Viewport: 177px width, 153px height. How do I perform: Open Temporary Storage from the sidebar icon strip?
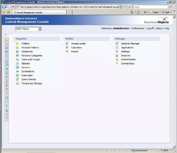click(x=7, y=81)
